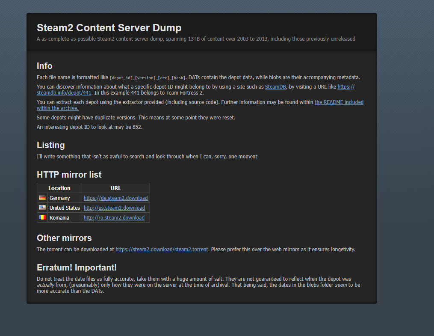434x336 pixels.
Task: Visit the Romania mirror ro.steam2.download
Action: click(x=114, y=218)
